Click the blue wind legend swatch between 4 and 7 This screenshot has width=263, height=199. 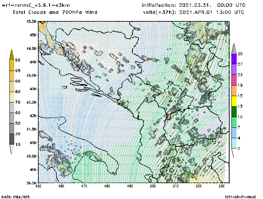coord(234,133)
